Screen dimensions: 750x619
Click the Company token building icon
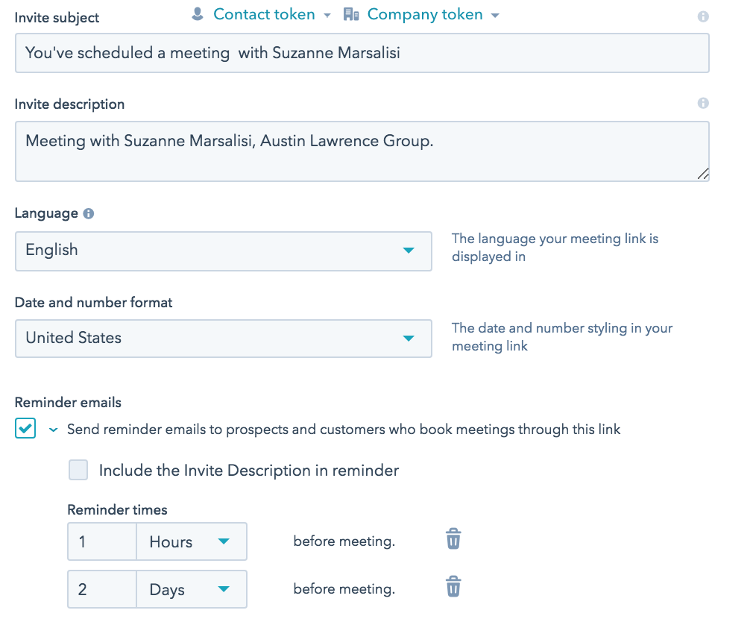pos(351,14)
